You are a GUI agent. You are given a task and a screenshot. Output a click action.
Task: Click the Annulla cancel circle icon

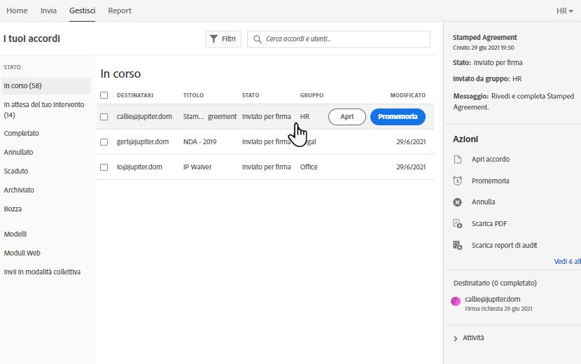[458, 202]
